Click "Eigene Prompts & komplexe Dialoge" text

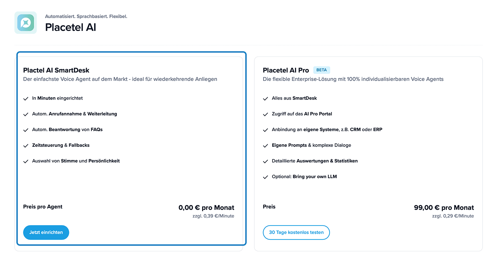click(311, 145)
